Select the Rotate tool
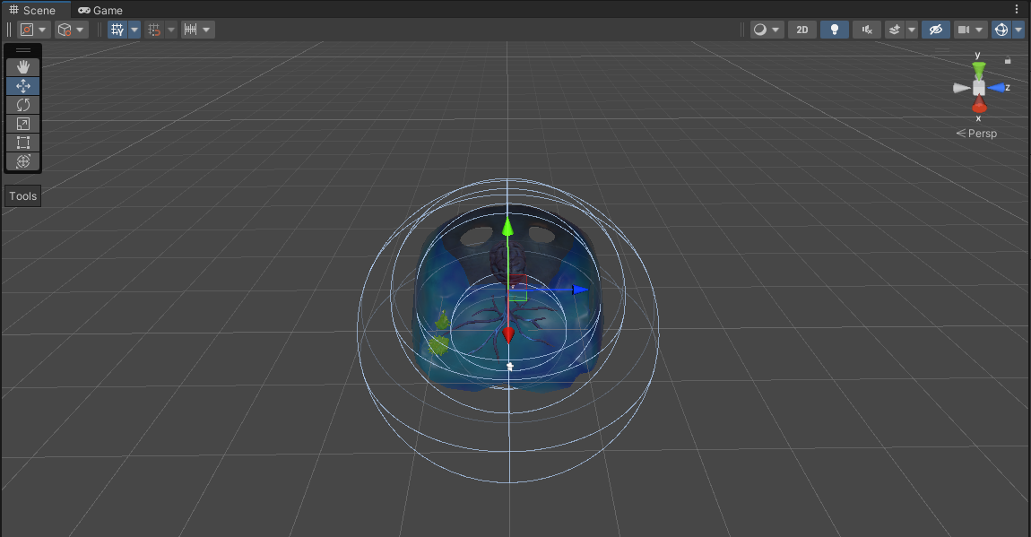 click(x=23, y=105)
